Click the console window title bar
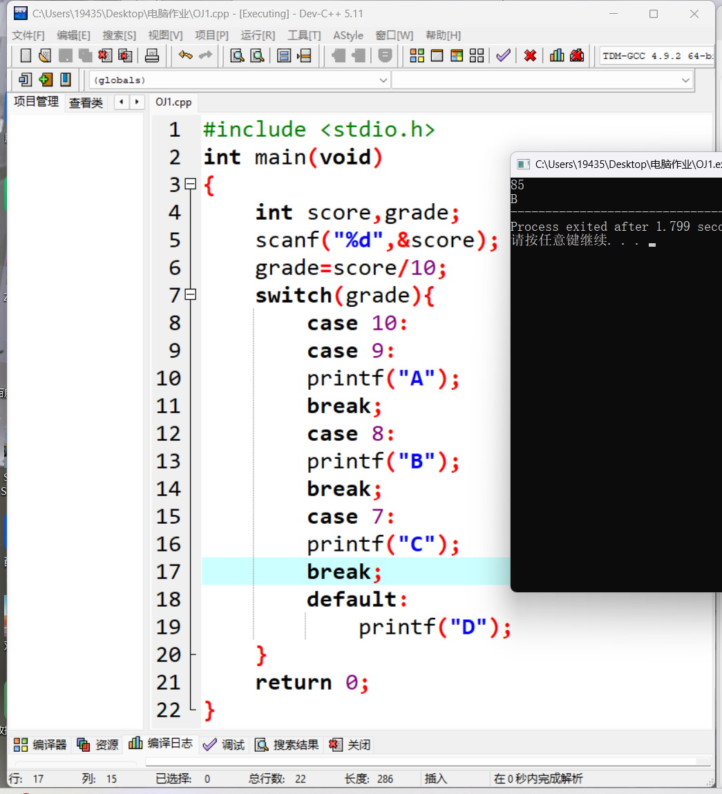 [x=616, y=164]
